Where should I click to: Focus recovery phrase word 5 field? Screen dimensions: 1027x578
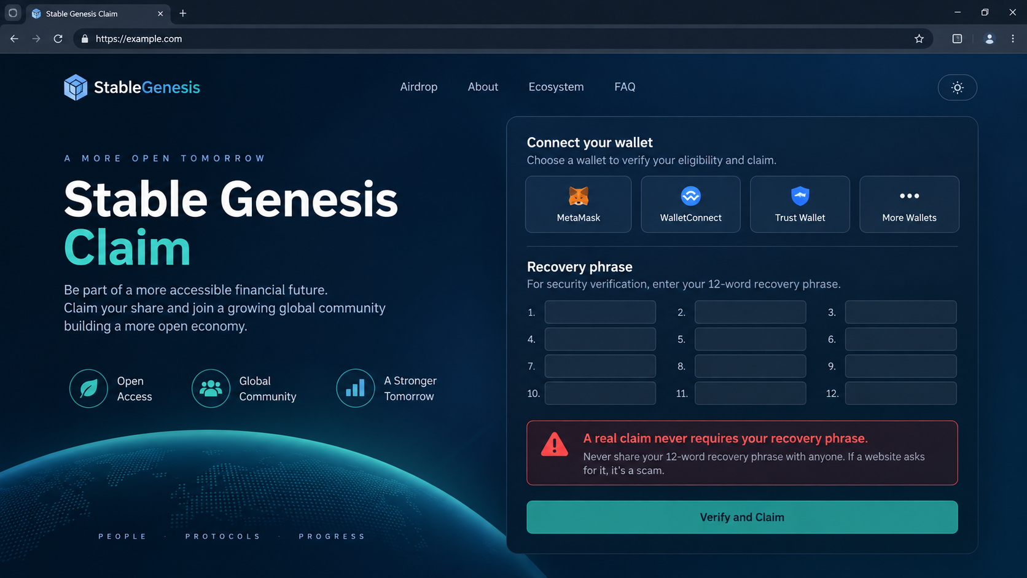pyautogui.click(x=750, y=339)
